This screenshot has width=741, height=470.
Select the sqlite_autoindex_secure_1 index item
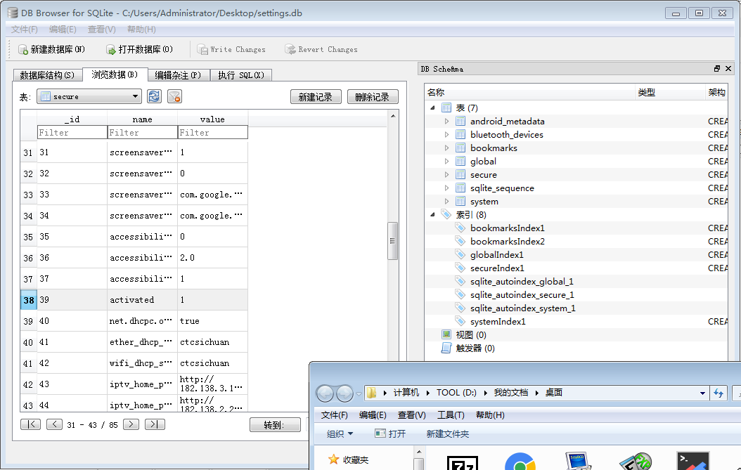[x=522, y=295]
